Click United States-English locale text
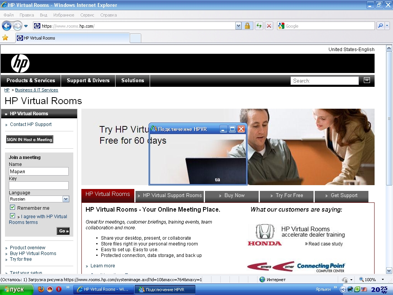This screenshot has height=295, width=393. (x=352, y=50)
